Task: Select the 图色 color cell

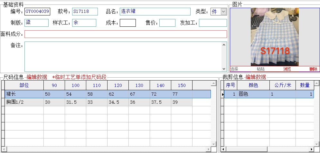Action: (253, 94)
